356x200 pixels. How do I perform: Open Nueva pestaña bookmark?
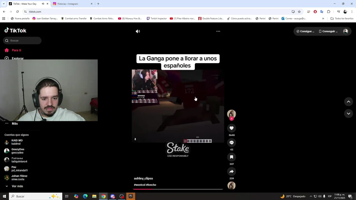tap(20, 19)
